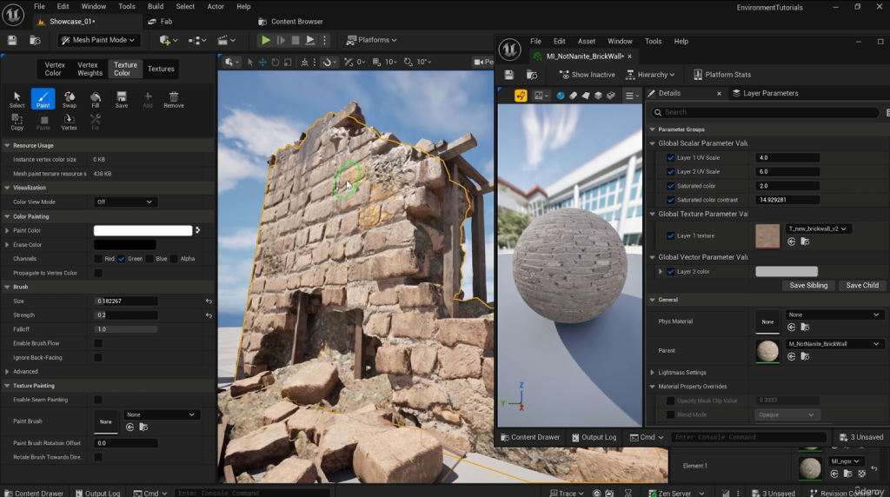Viewport: 890px width, 497px height.
Task: Open the Color View Mode dropdown
Action: [125, 202]
